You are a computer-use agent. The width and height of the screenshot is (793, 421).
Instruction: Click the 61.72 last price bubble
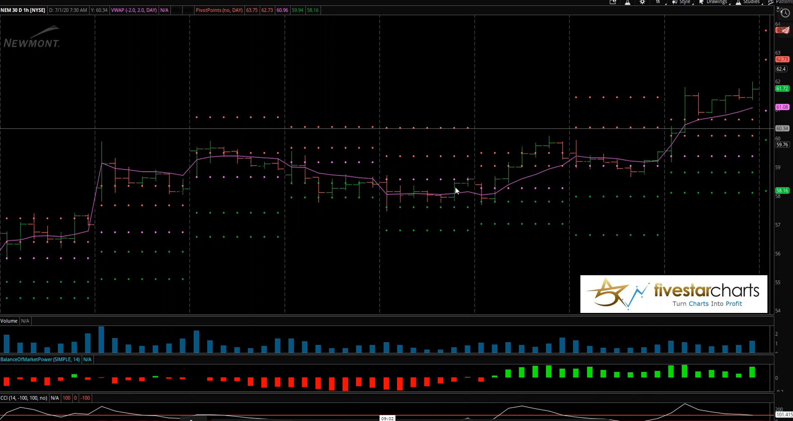pyautogui.click(x=783, y=89)
